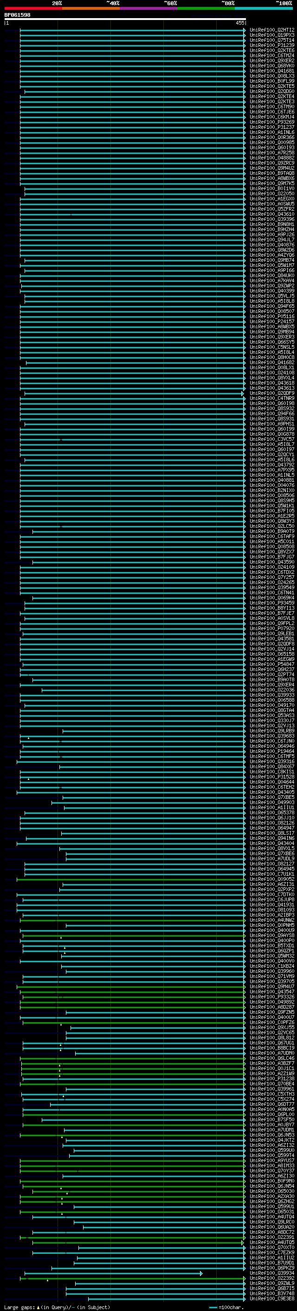The height and width of the screenshot is (1311, 297).
Task: Open hit UniRef100_Q9XER2
Action: (272, 60)
